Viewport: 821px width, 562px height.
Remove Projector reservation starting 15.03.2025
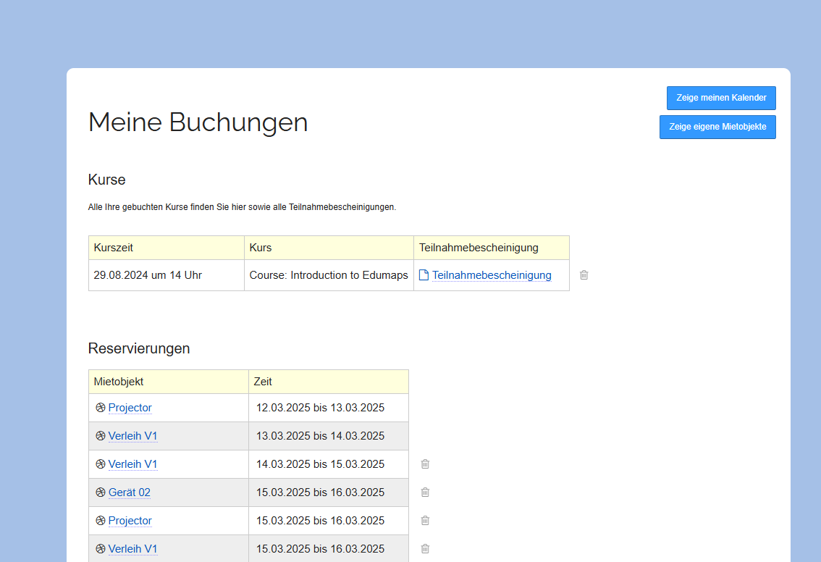coord(426,521)
